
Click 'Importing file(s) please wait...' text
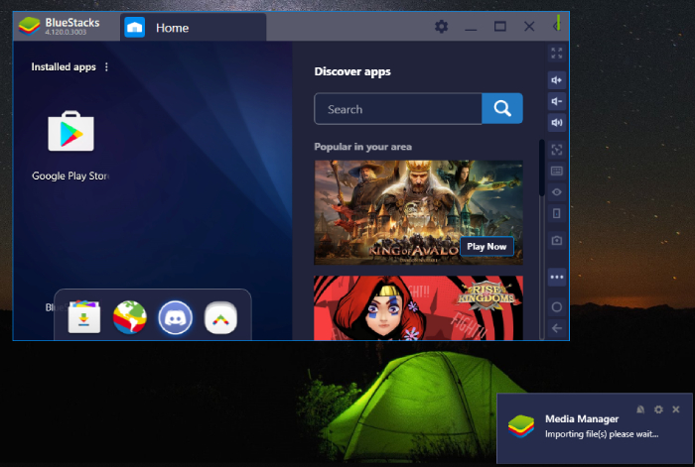coord(602,434)
